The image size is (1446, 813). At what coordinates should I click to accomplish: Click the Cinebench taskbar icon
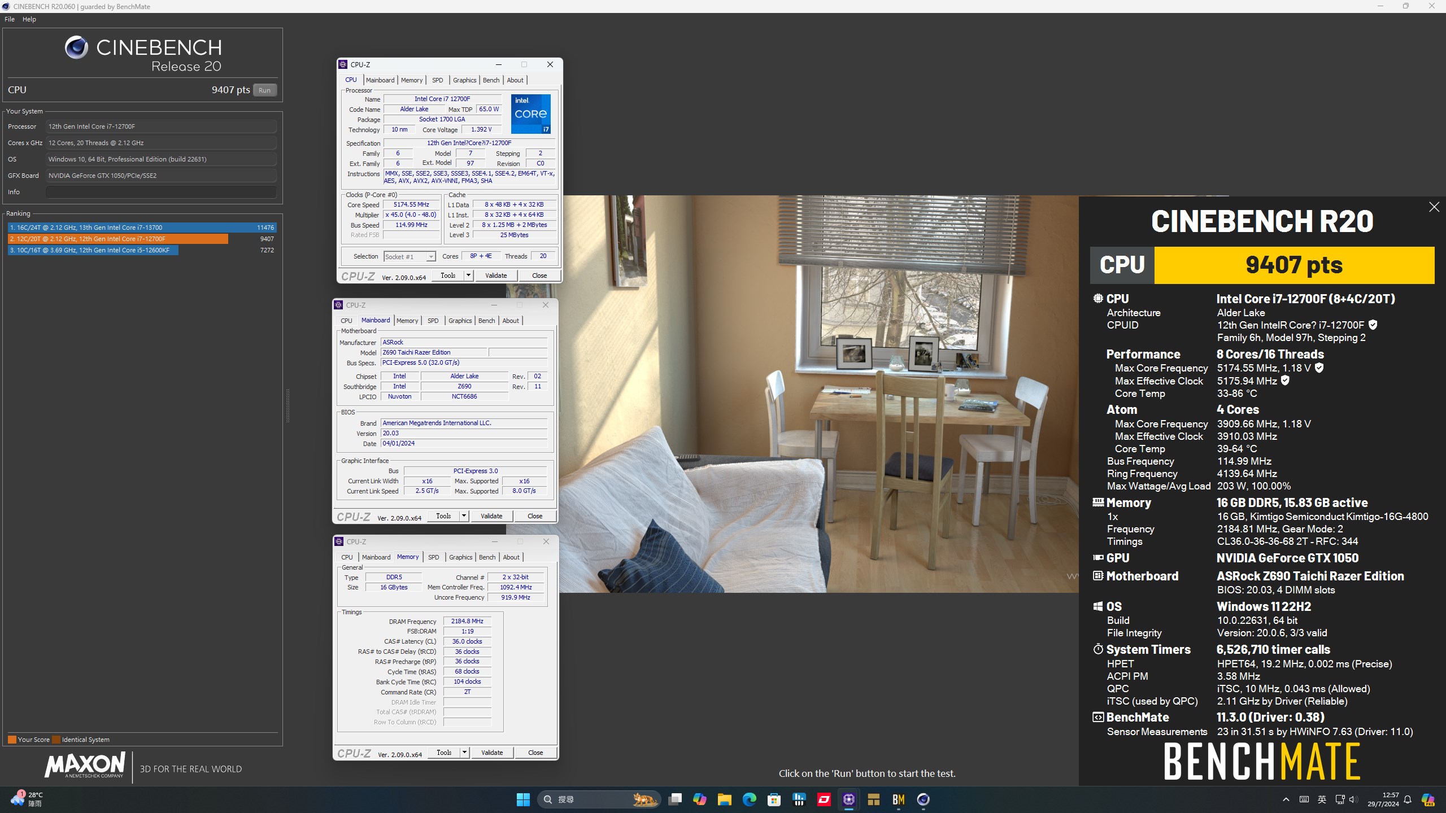tap(924, 799)
